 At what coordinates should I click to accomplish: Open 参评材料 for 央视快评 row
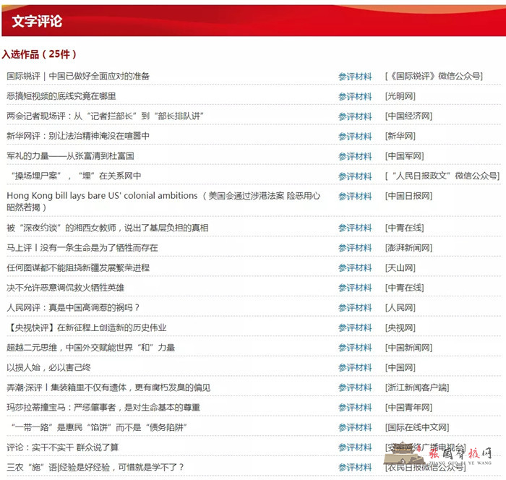[x=355, y=327]
